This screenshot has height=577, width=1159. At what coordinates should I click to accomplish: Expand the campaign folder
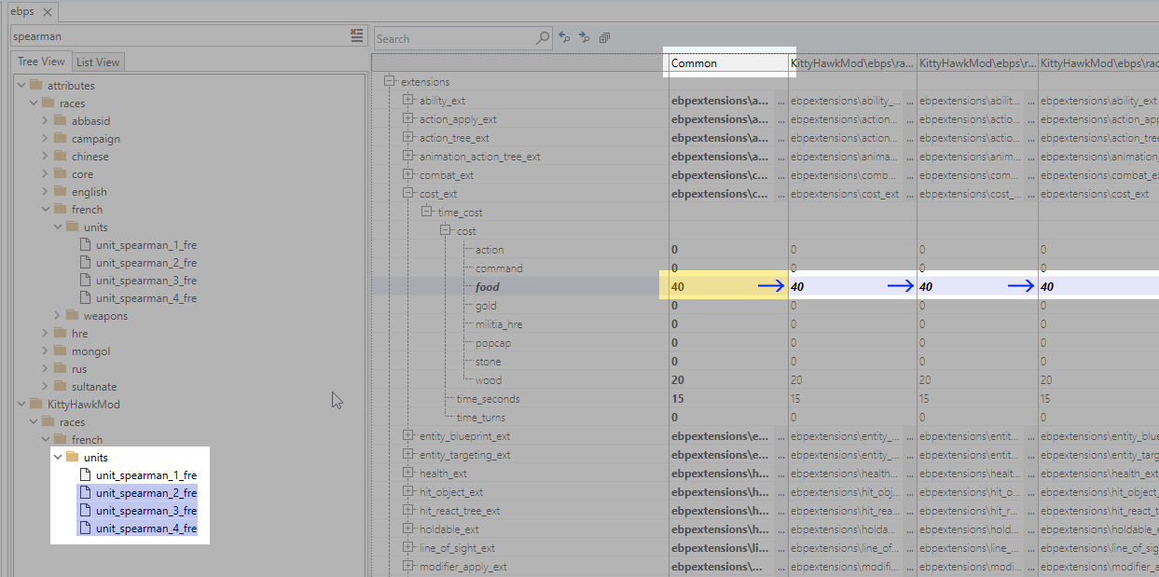(46, 139)
